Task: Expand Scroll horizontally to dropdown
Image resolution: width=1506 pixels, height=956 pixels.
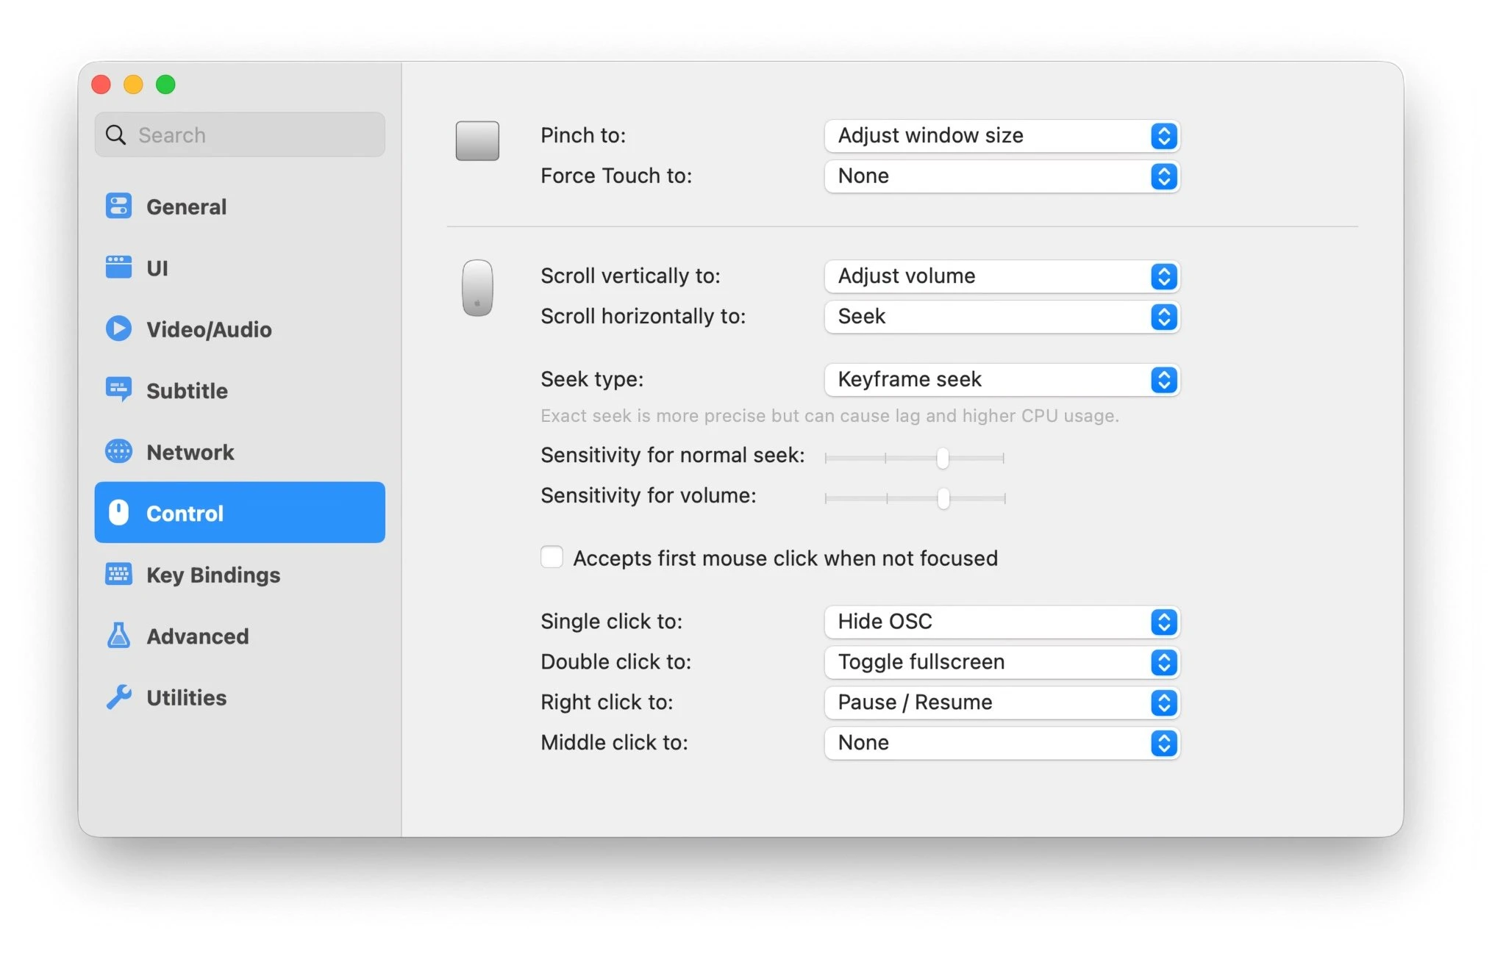Action: [x=1002, y=317]
